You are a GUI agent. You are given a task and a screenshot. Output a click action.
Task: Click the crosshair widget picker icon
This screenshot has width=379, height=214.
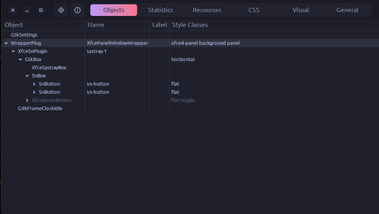pos(61,10)
